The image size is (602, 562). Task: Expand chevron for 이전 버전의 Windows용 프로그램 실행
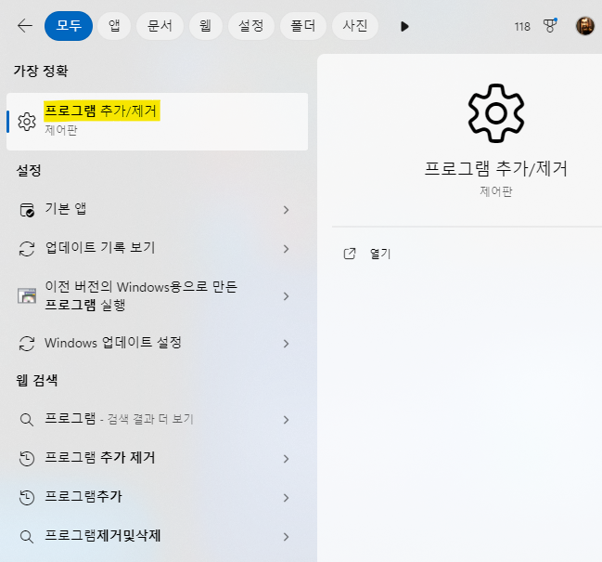click(x=286, y=296)
